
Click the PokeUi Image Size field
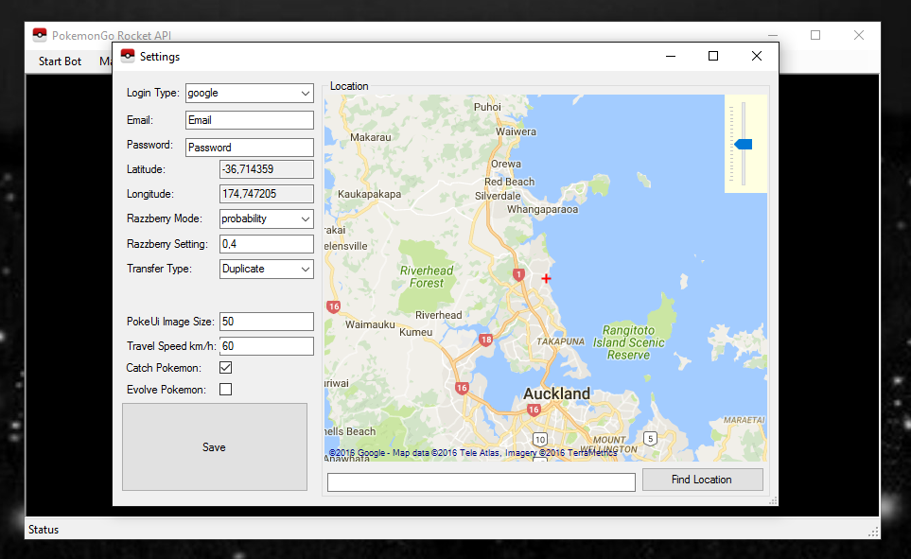click(267, 322)
